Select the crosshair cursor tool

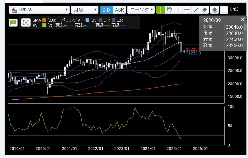coord(160,10)
